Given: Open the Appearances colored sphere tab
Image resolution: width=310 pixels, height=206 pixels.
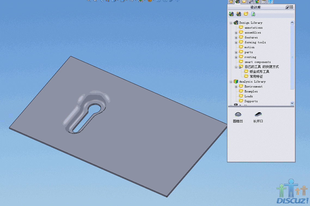Looking at the screenshot, I should pos(257,2).
